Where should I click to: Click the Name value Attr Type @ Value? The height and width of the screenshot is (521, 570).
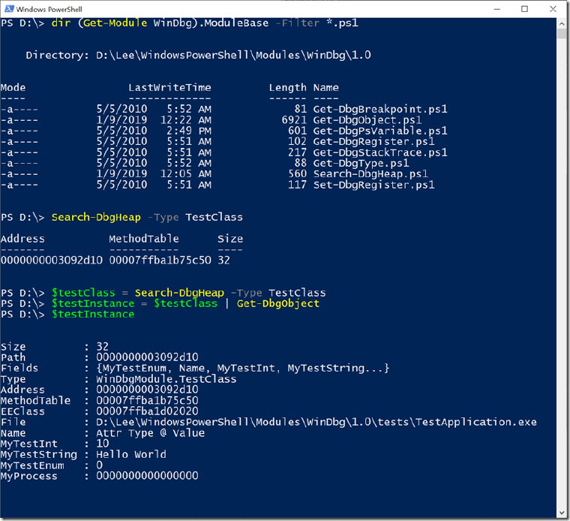(x=151, y=433)
